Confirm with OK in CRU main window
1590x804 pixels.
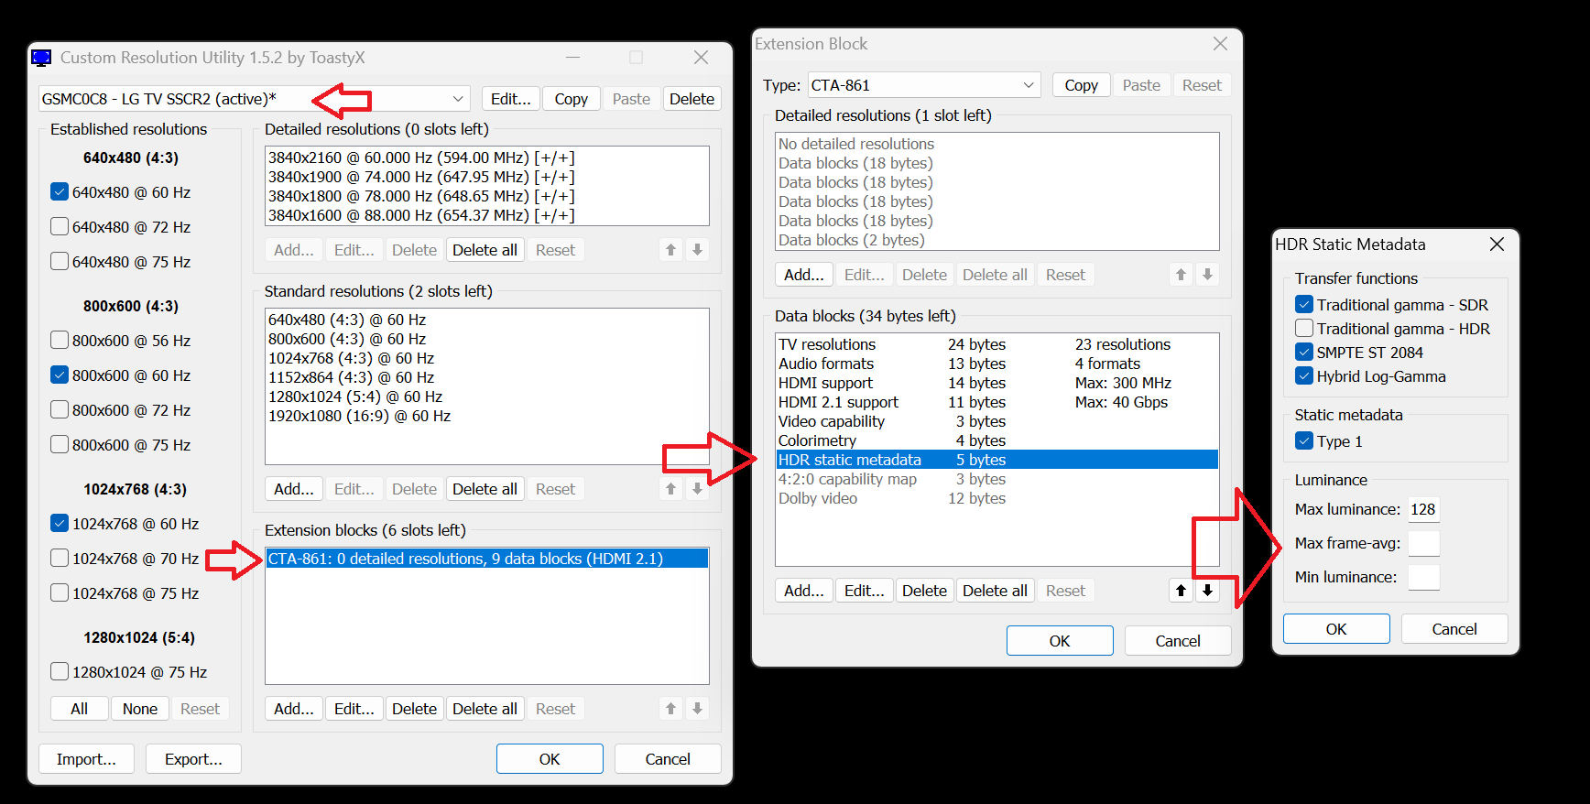550,759
